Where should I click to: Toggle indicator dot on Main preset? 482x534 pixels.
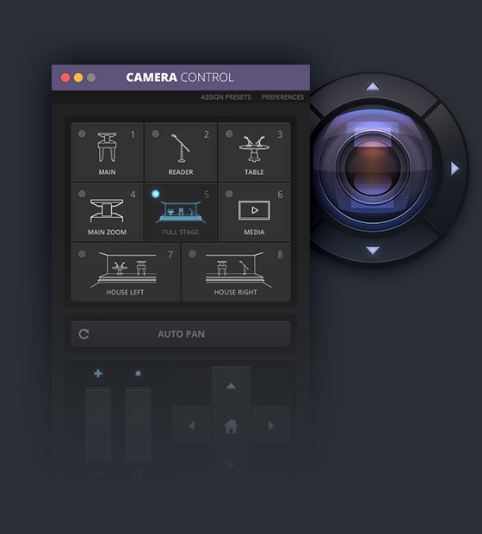pyautogui.click(x=82, y=133)
